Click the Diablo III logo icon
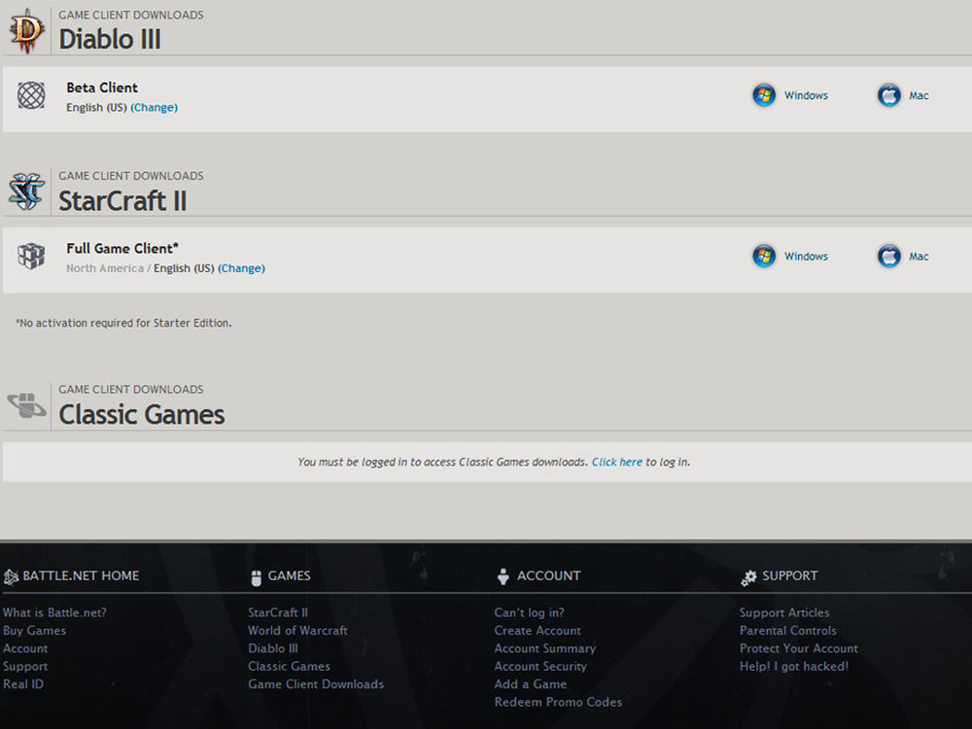972x729 pixels. click(26, 31)
